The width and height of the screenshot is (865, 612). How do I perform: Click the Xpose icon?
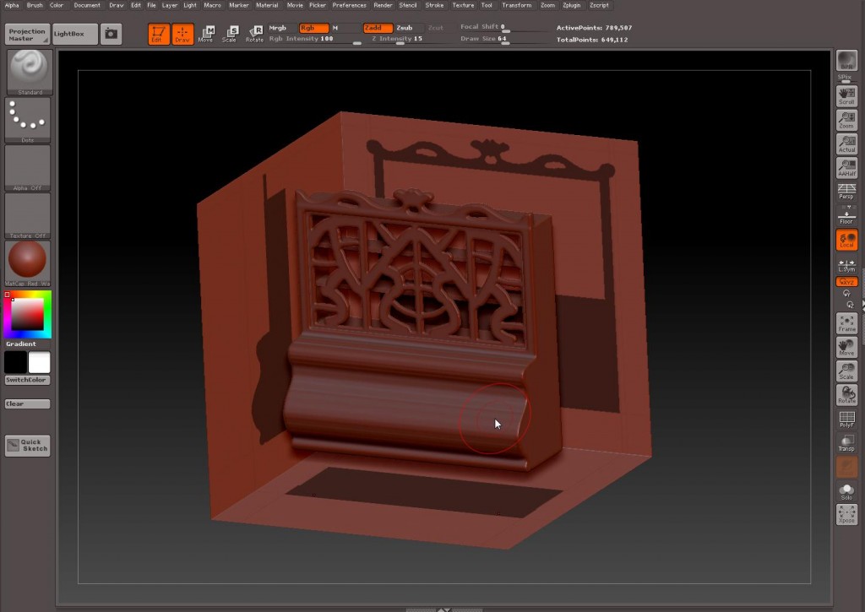click(846, 514)
